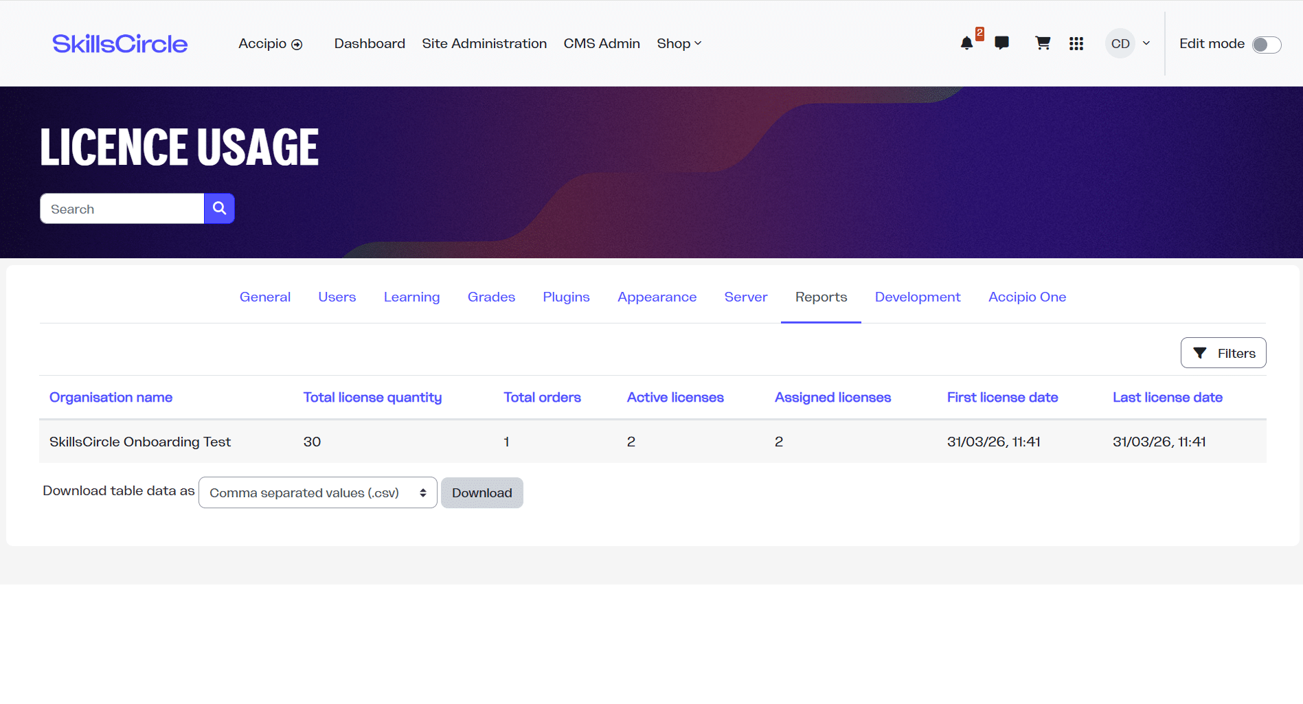Open the notifications bell icon
This screenshot has height=704, width=1303.
(966, 44)
